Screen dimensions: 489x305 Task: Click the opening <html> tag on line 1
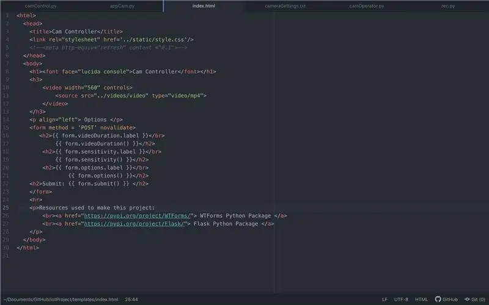(x=26, y=16)
